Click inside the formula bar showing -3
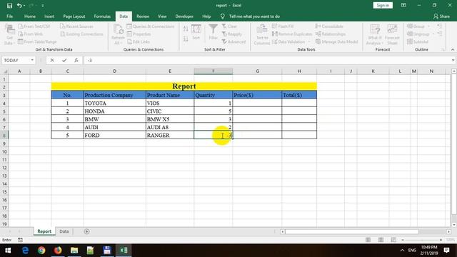The width and height of the screenshot is (457, 257). 266,60
